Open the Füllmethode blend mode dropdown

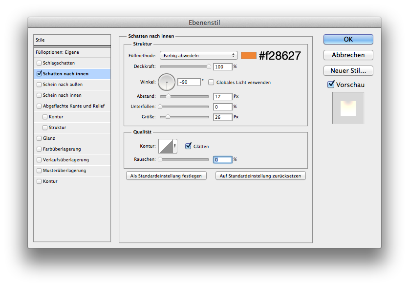tap(198, 55)
